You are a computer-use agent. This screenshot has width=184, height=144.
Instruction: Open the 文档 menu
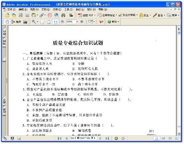coord(46,9)
